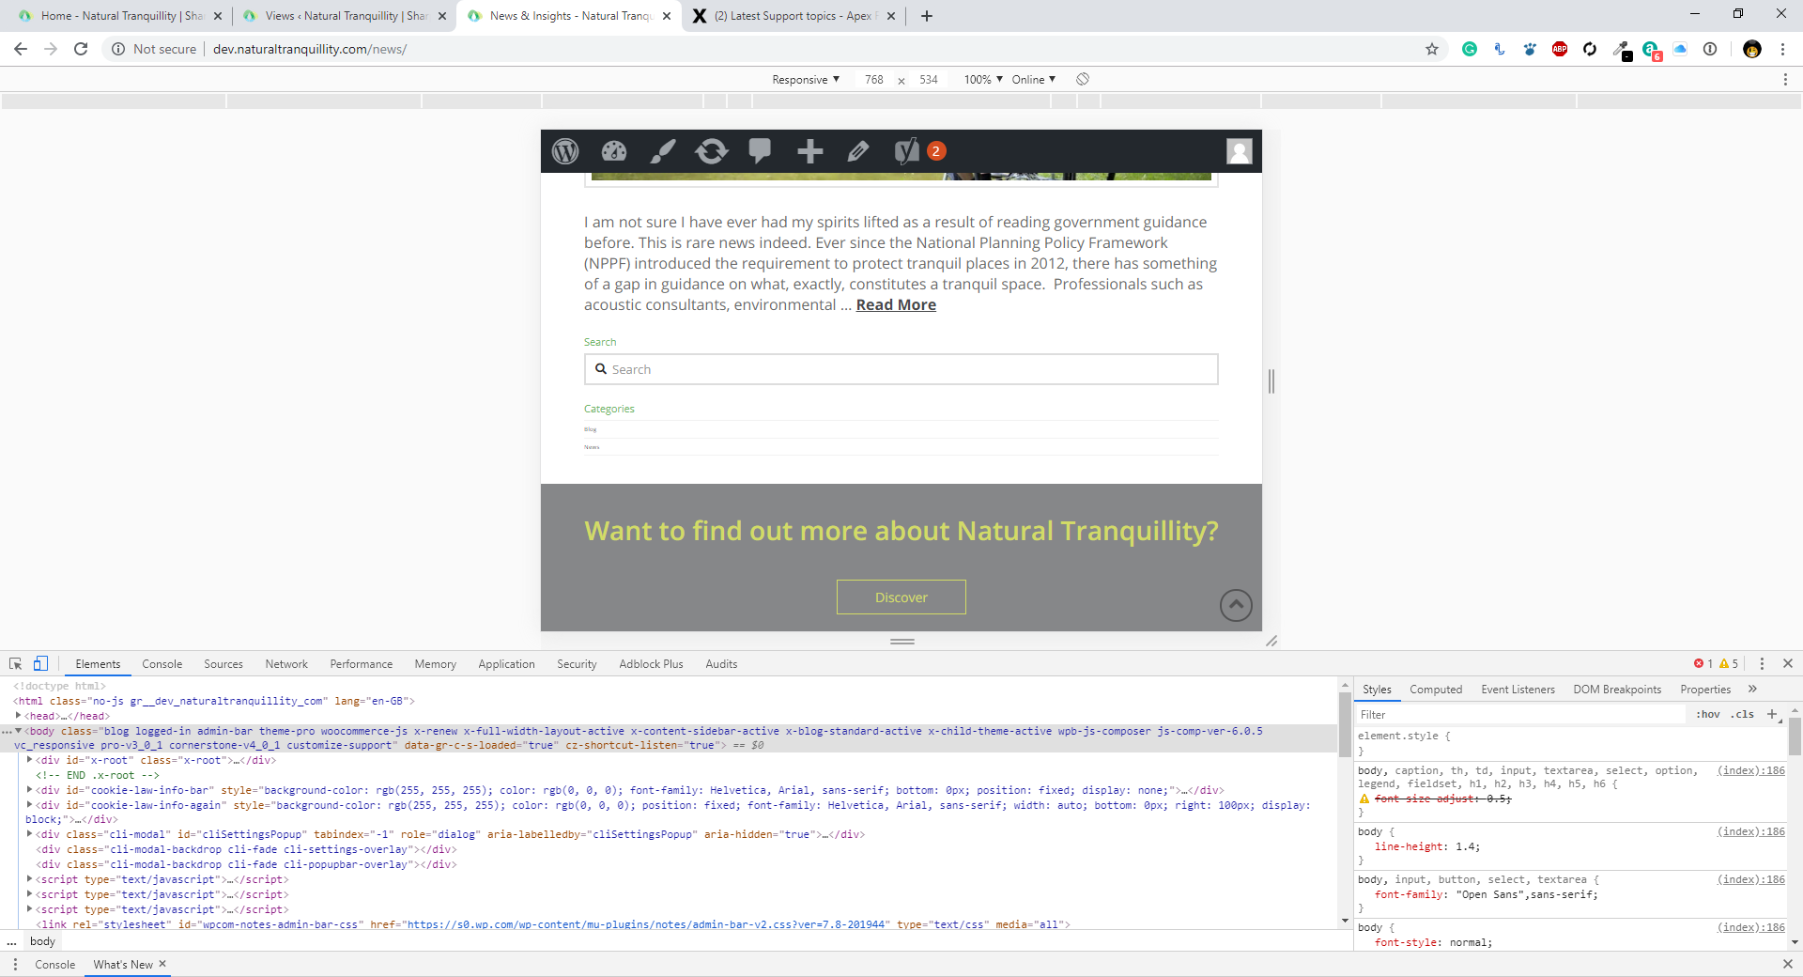Open the New content plus icon
Viewport: 1803px width, 977px height.
[x=809, y=151]
